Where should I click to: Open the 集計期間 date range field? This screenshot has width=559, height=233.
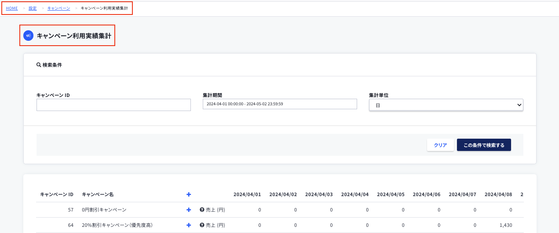point(280,104)
